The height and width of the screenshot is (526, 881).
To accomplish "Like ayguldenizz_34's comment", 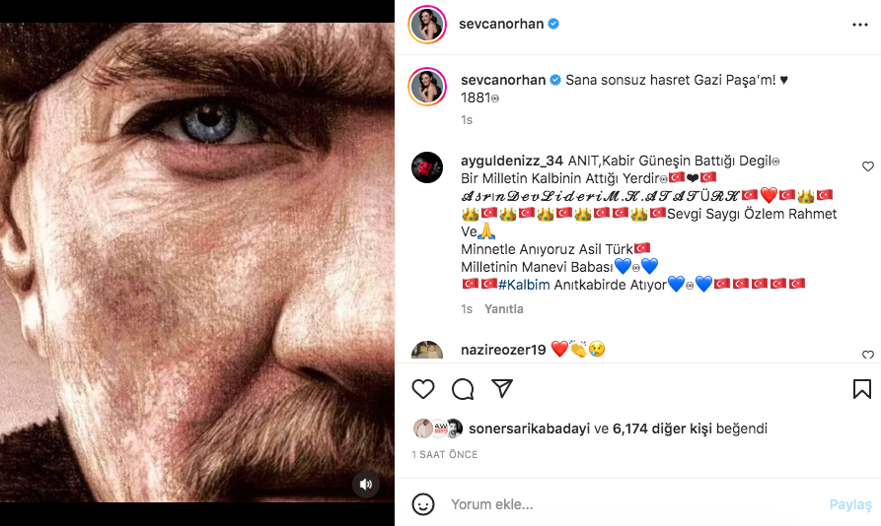I will coord(868,166).
